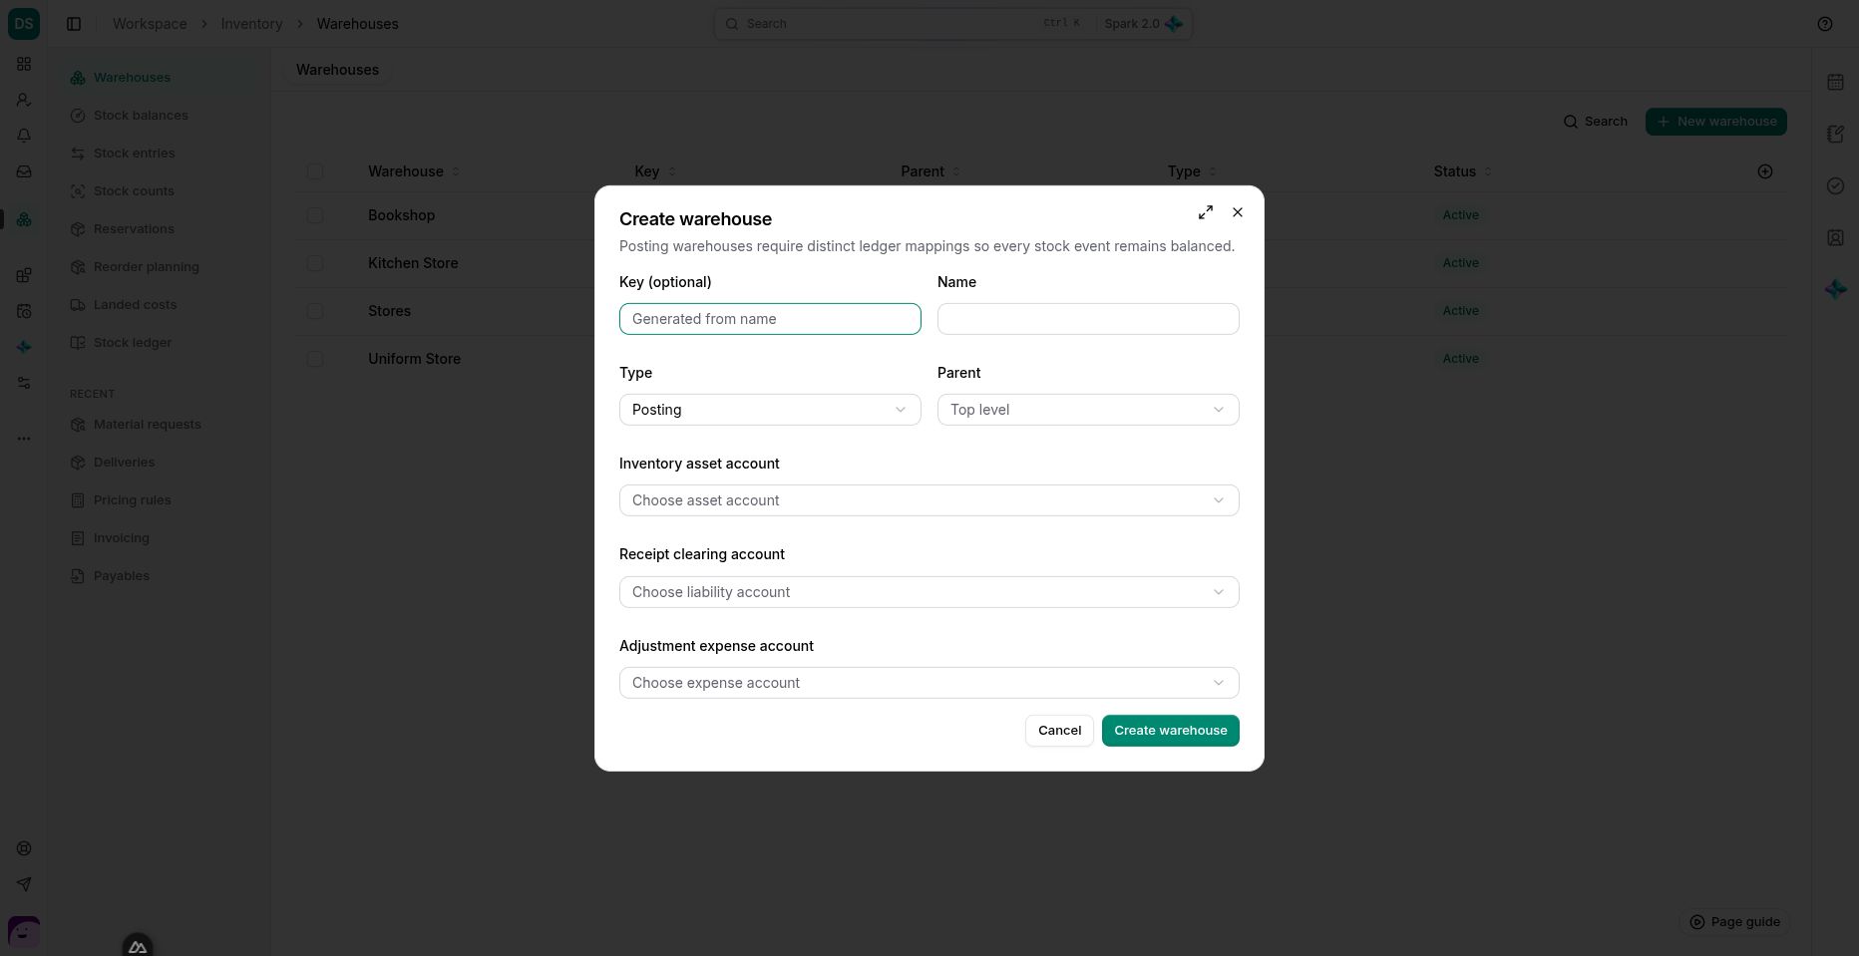1859x956 pixels.
Task: Click the add column plus icon
Action: pos(1765,171)
